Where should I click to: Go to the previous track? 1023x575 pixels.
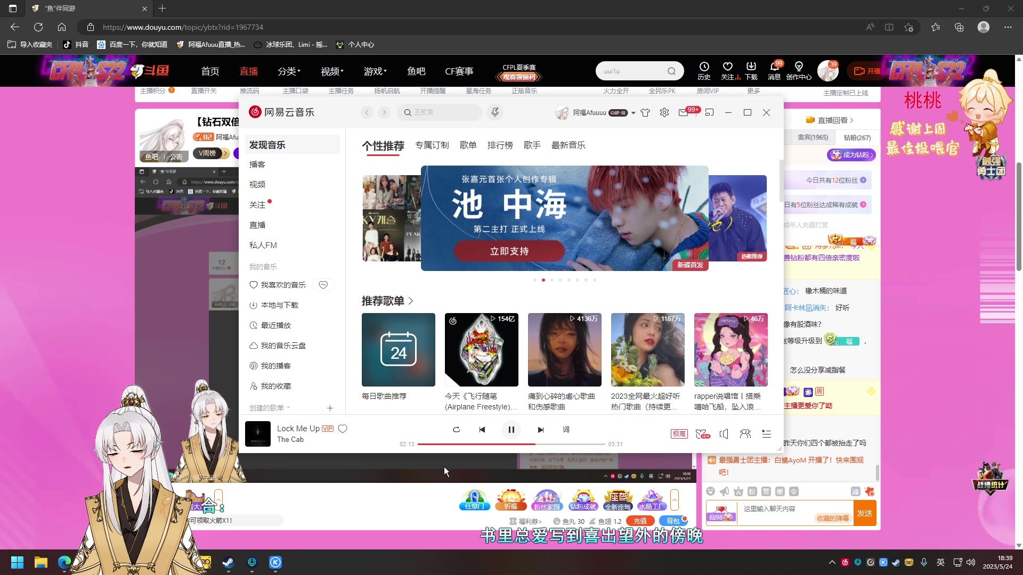482,430
